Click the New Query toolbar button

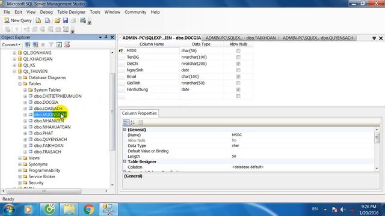[x=17, y=20]
